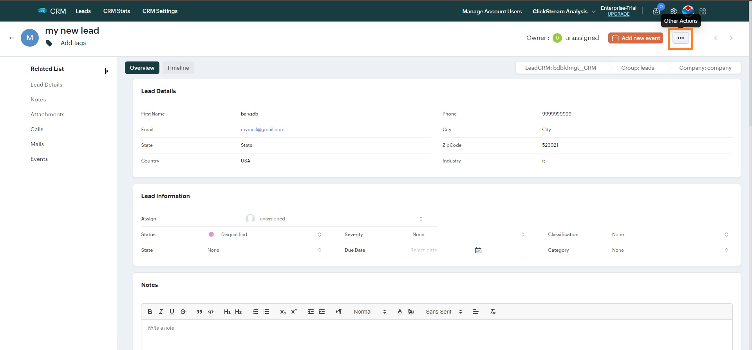Viewport: 752px width, 350px height.
Task: Go back with the left arrow icon
Action: coord(12,38)
